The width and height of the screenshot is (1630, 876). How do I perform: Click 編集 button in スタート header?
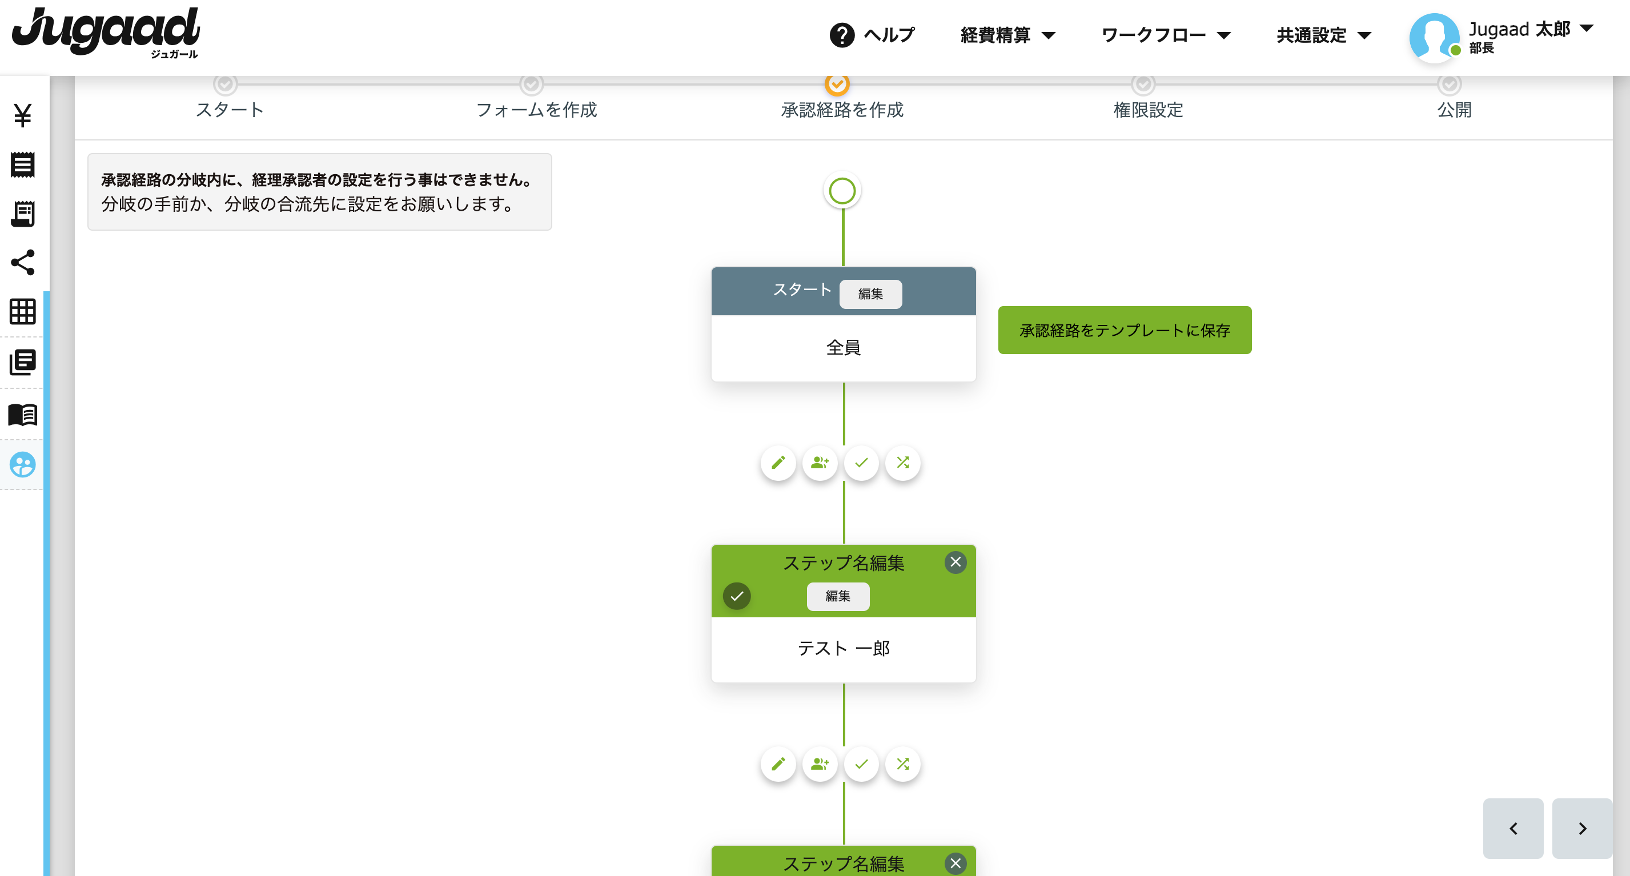point(870,294)
